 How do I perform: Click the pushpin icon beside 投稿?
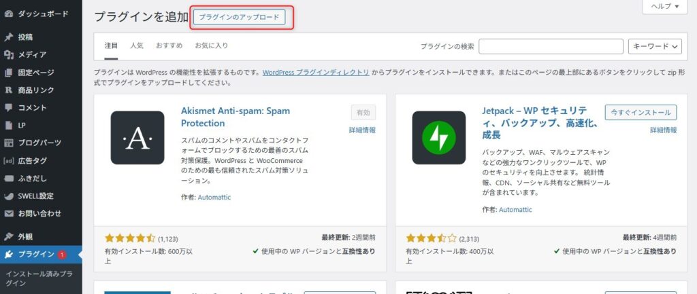pyautogui.click(x=8, y=37)
